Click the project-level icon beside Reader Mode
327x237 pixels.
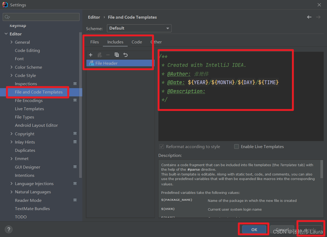coord(75,200)
